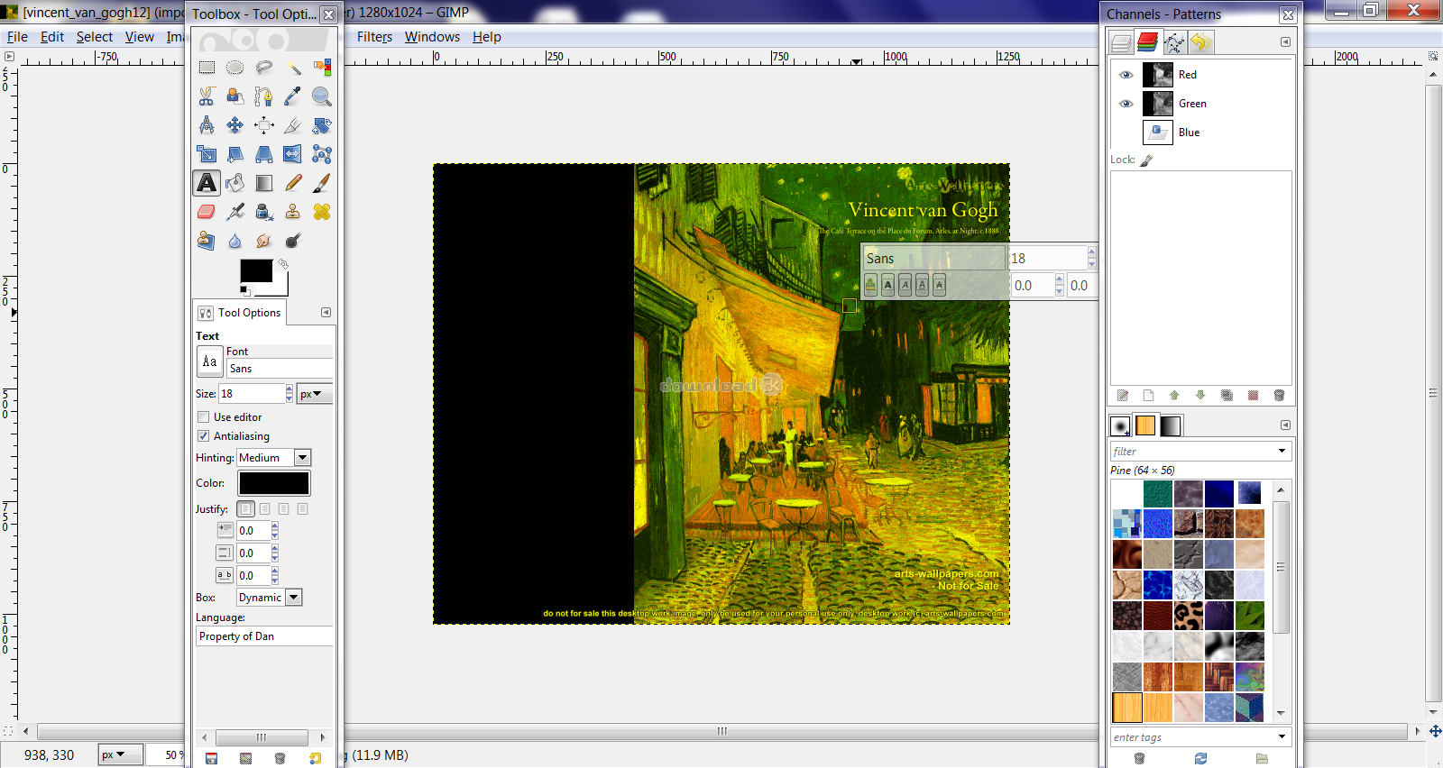Select the Alignment tool

pos(264,125)
